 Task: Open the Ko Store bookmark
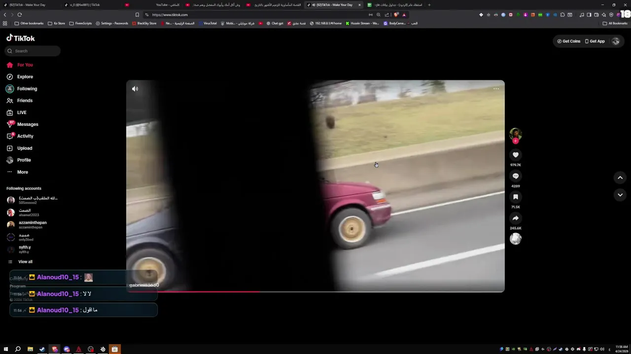[x=57, y=23]
